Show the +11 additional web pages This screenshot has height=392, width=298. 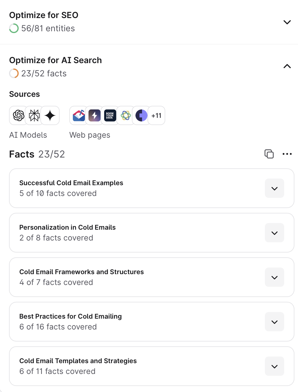coord(157,115)
